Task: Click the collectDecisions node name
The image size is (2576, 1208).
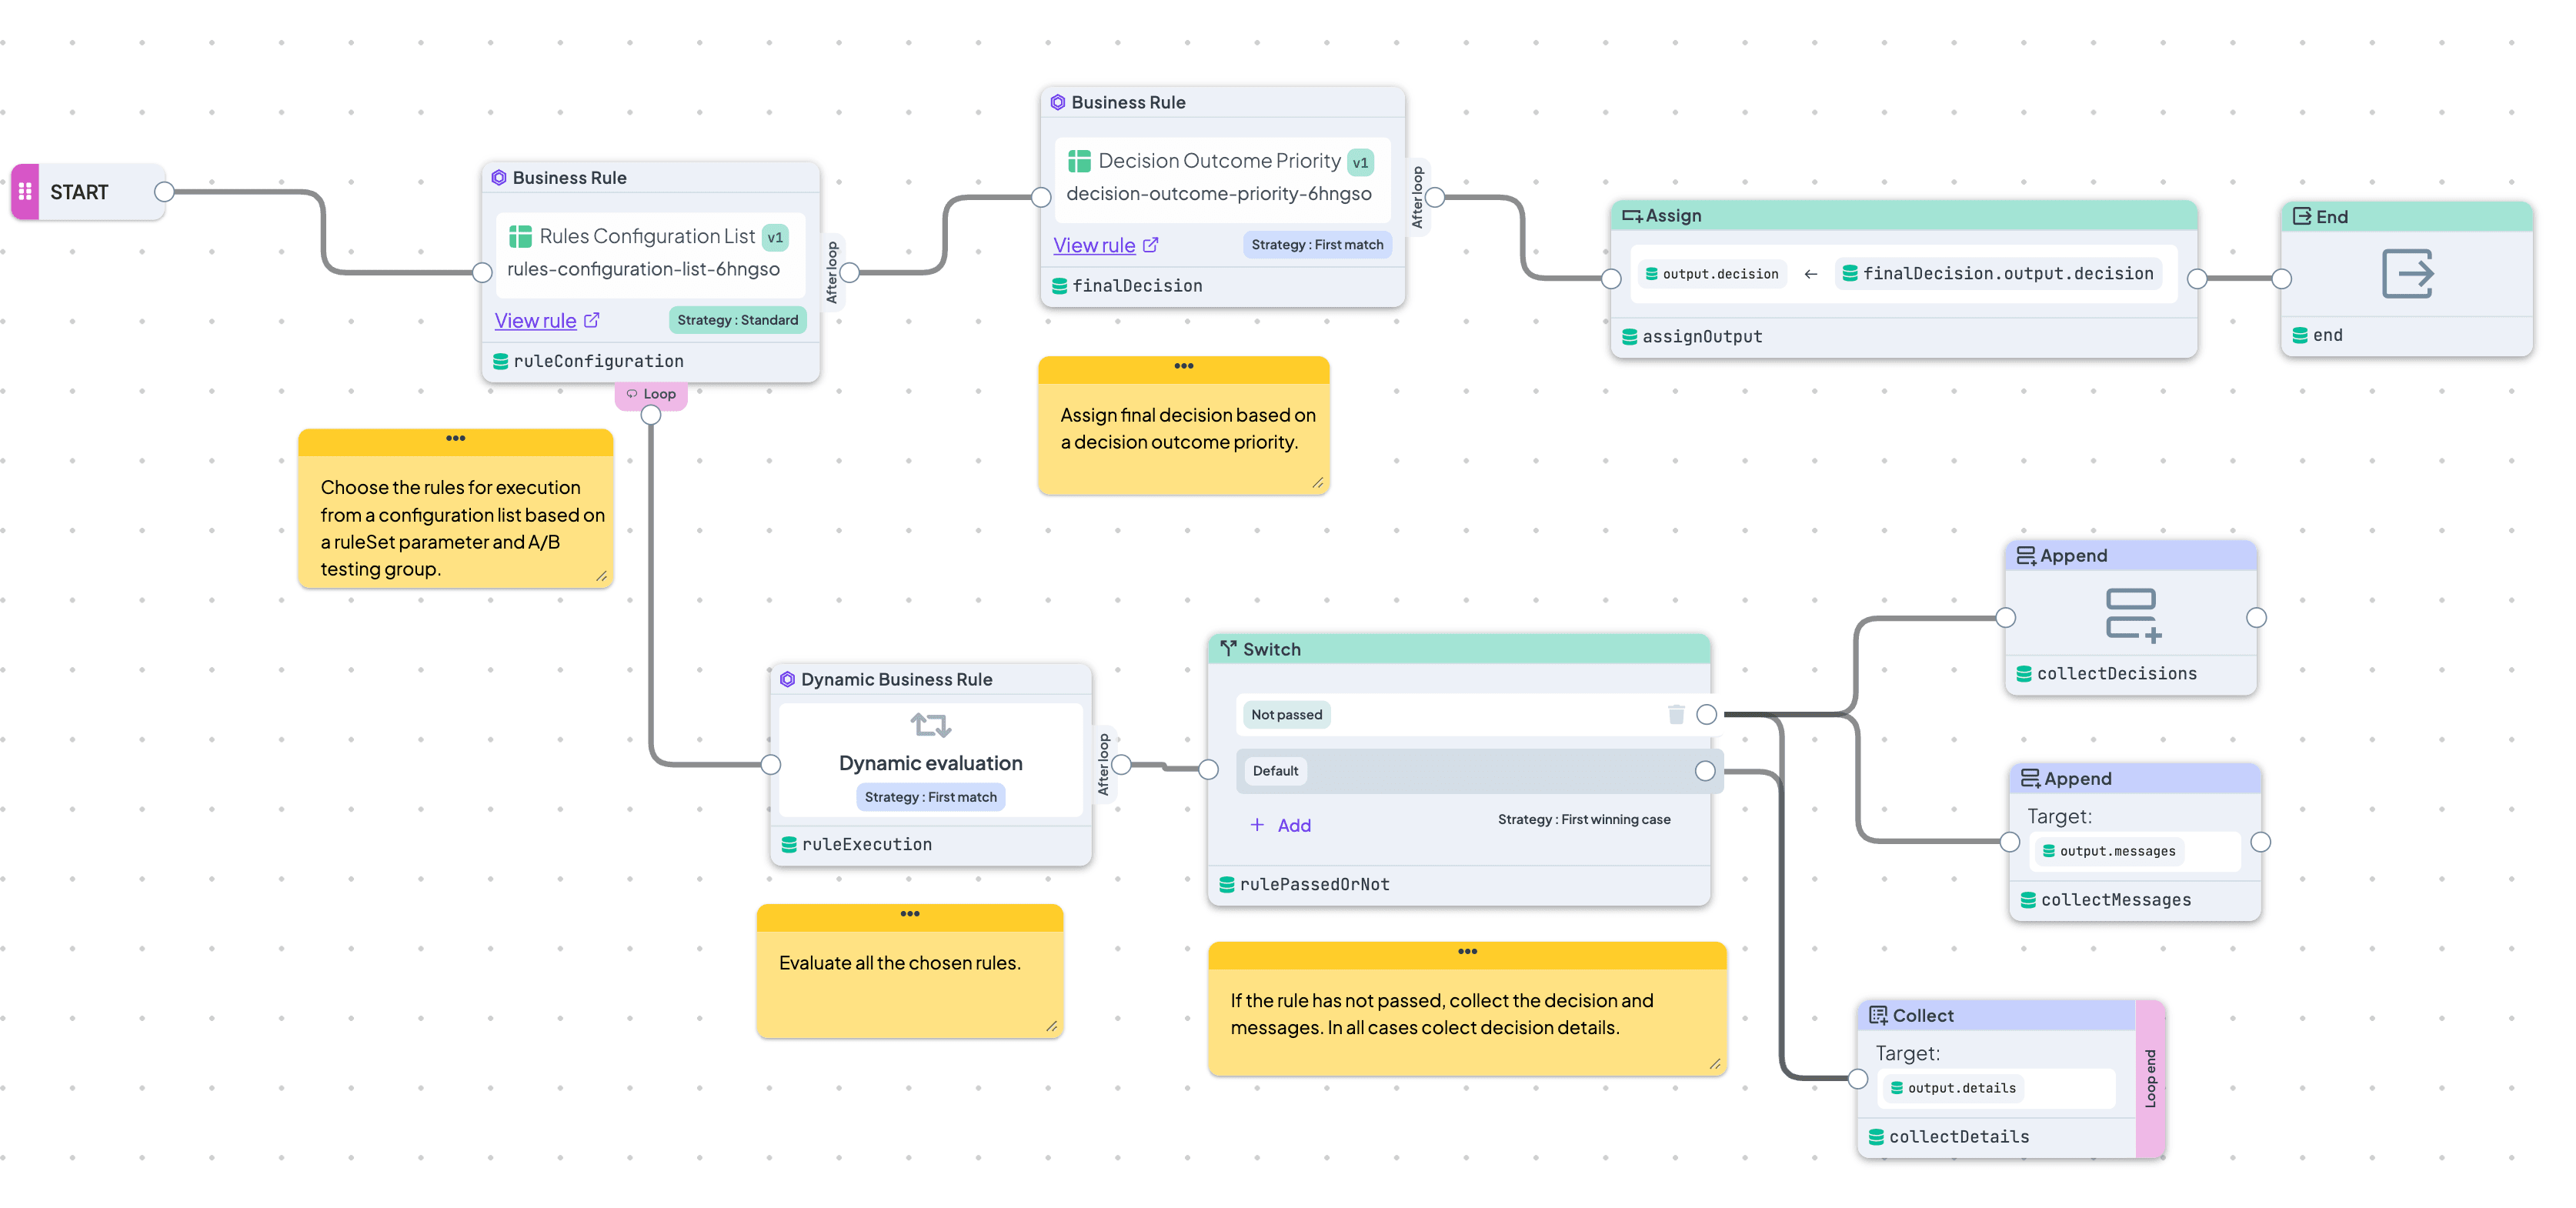Action: click(2117, 674)
